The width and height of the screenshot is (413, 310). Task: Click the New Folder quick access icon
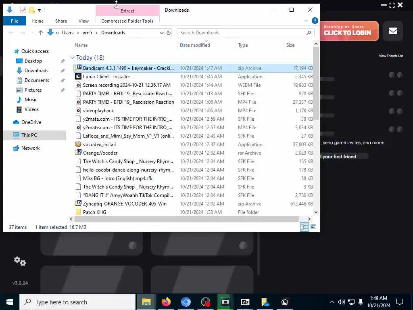click(32, 10)
